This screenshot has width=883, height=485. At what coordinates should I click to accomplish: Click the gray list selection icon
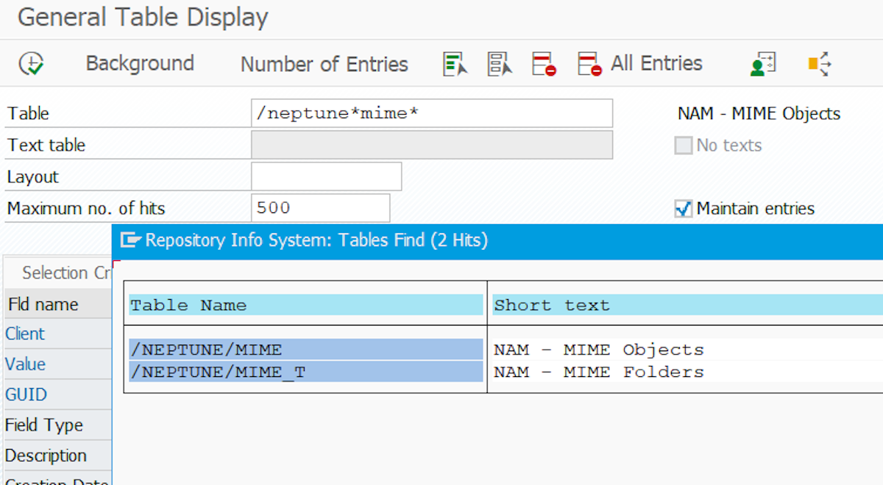(x=500, y=64)
